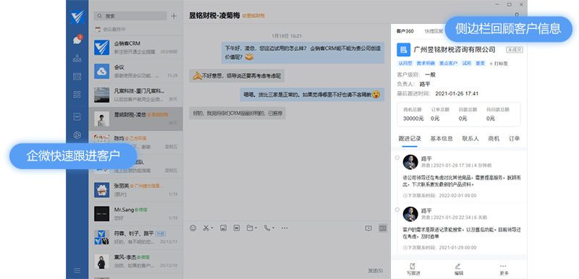
Task: Open the 凡宸科技 conversation
Action: pos(135,95)
